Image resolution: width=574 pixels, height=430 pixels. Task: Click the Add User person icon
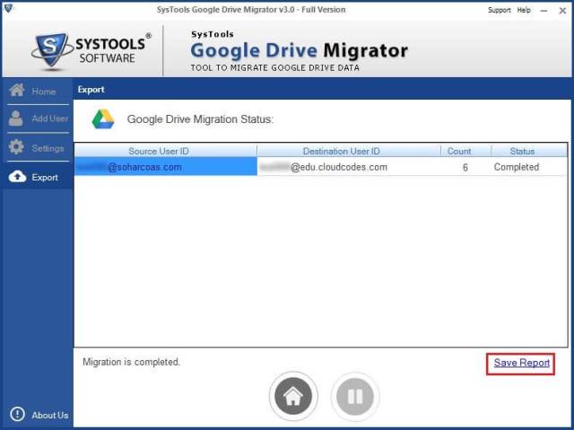(16, 118)
